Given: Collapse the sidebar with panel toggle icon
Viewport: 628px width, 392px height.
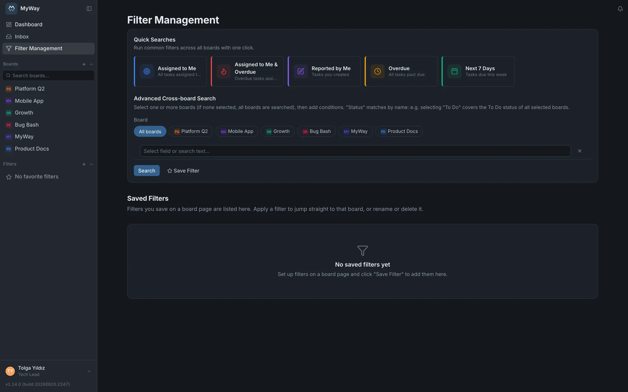Looking at the screenshot, I should (89, 8).
